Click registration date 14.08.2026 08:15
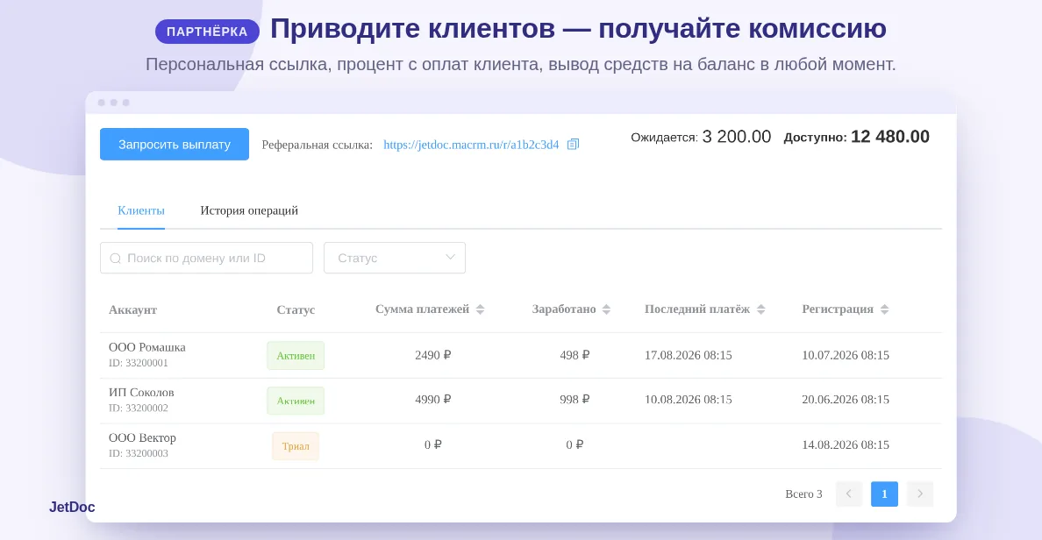 tap(846, 444)
